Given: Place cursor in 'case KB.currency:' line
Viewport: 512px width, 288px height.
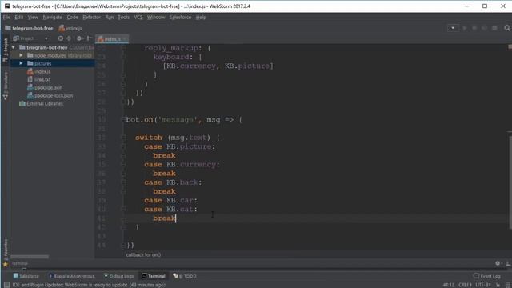Looking at the screenshot, I should coord(182,165).
